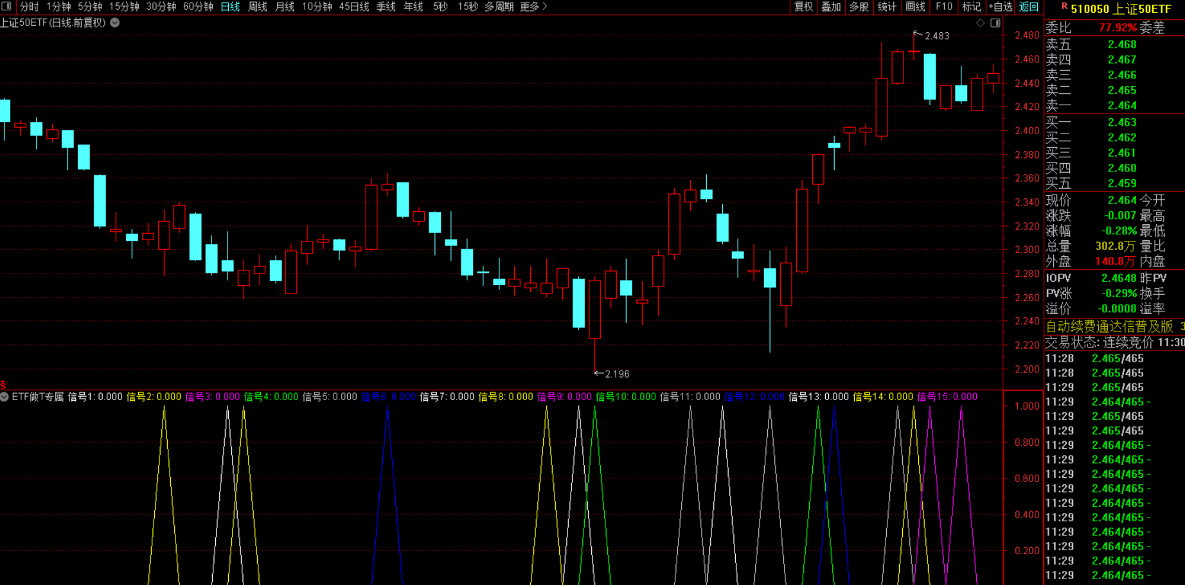The width and height of the screenshot is (1185, 585).
Task: Select the 60分钟 period
Action: point(198,6)
